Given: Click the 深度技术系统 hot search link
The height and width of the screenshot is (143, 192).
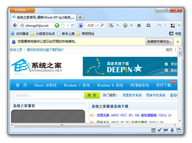Looking at the screenshot, I should click(132, 95).
